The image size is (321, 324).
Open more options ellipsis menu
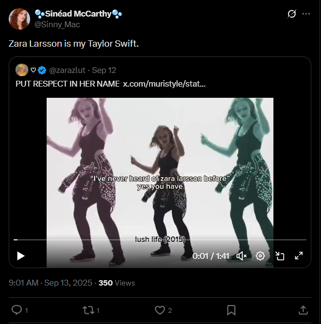point(306,14)
